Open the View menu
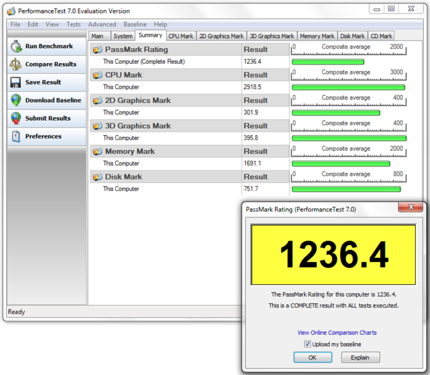 (52, 24)
